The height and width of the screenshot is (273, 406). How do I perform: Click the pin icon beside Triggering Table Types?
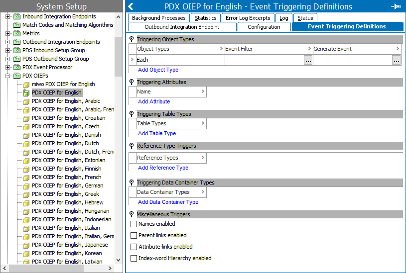pos(132,114)
